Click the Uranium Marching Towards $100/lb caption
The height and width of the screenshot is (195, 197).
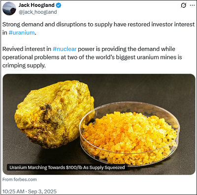(x=67, y=167)
